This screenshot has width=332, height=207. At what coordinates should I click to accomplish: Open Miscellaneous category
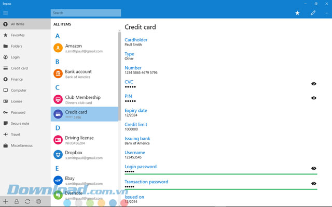coord(25,145)
